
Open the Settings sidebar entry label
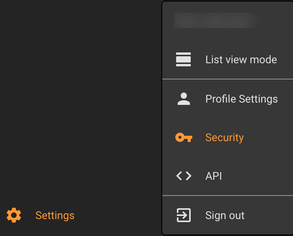(x=55, y=216)
